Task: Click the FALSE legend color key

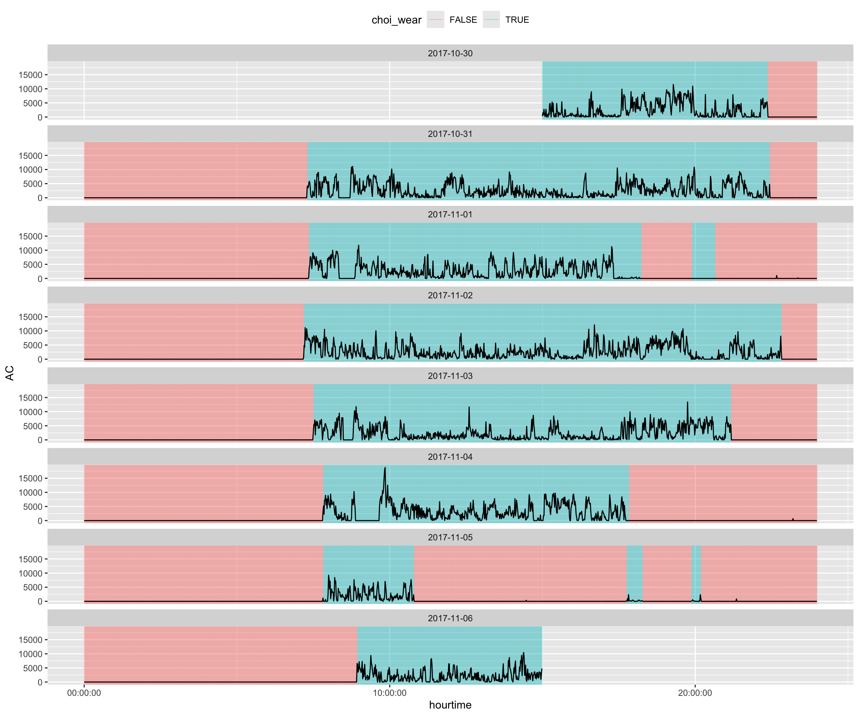Action: [x=435, y=20]
